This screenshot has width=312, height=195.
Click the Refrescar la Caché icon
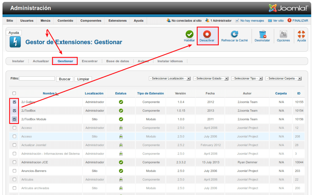coord(234,34)
